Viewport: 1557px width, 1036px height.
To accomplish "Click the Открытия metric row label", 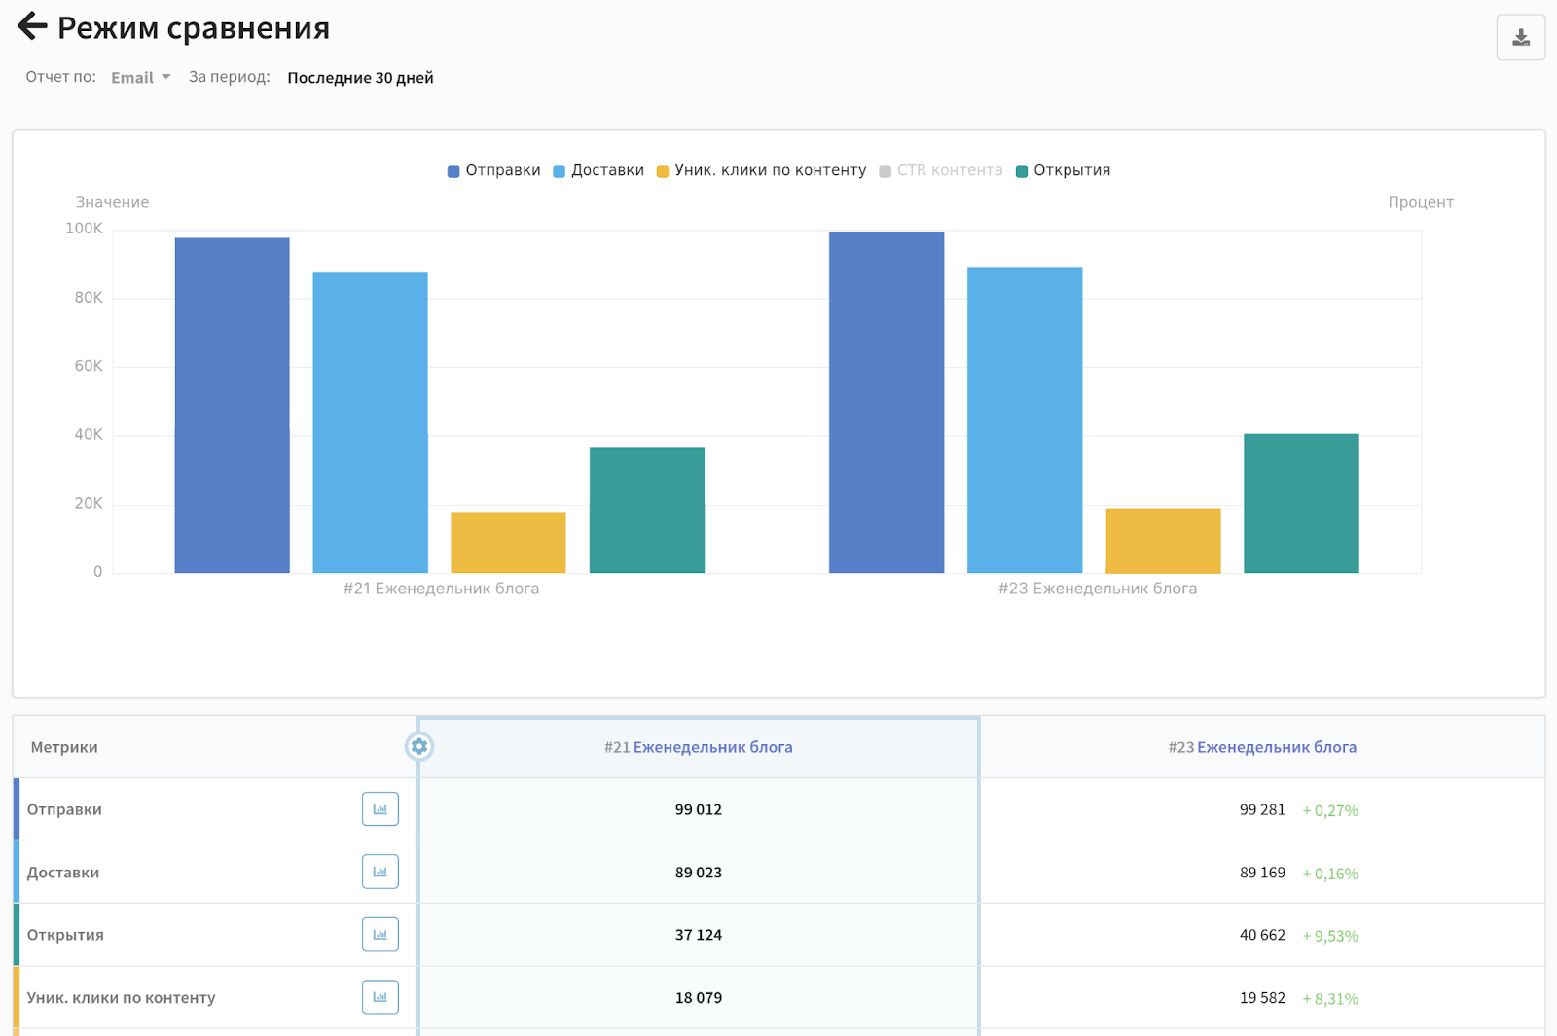I will point(65,935).
